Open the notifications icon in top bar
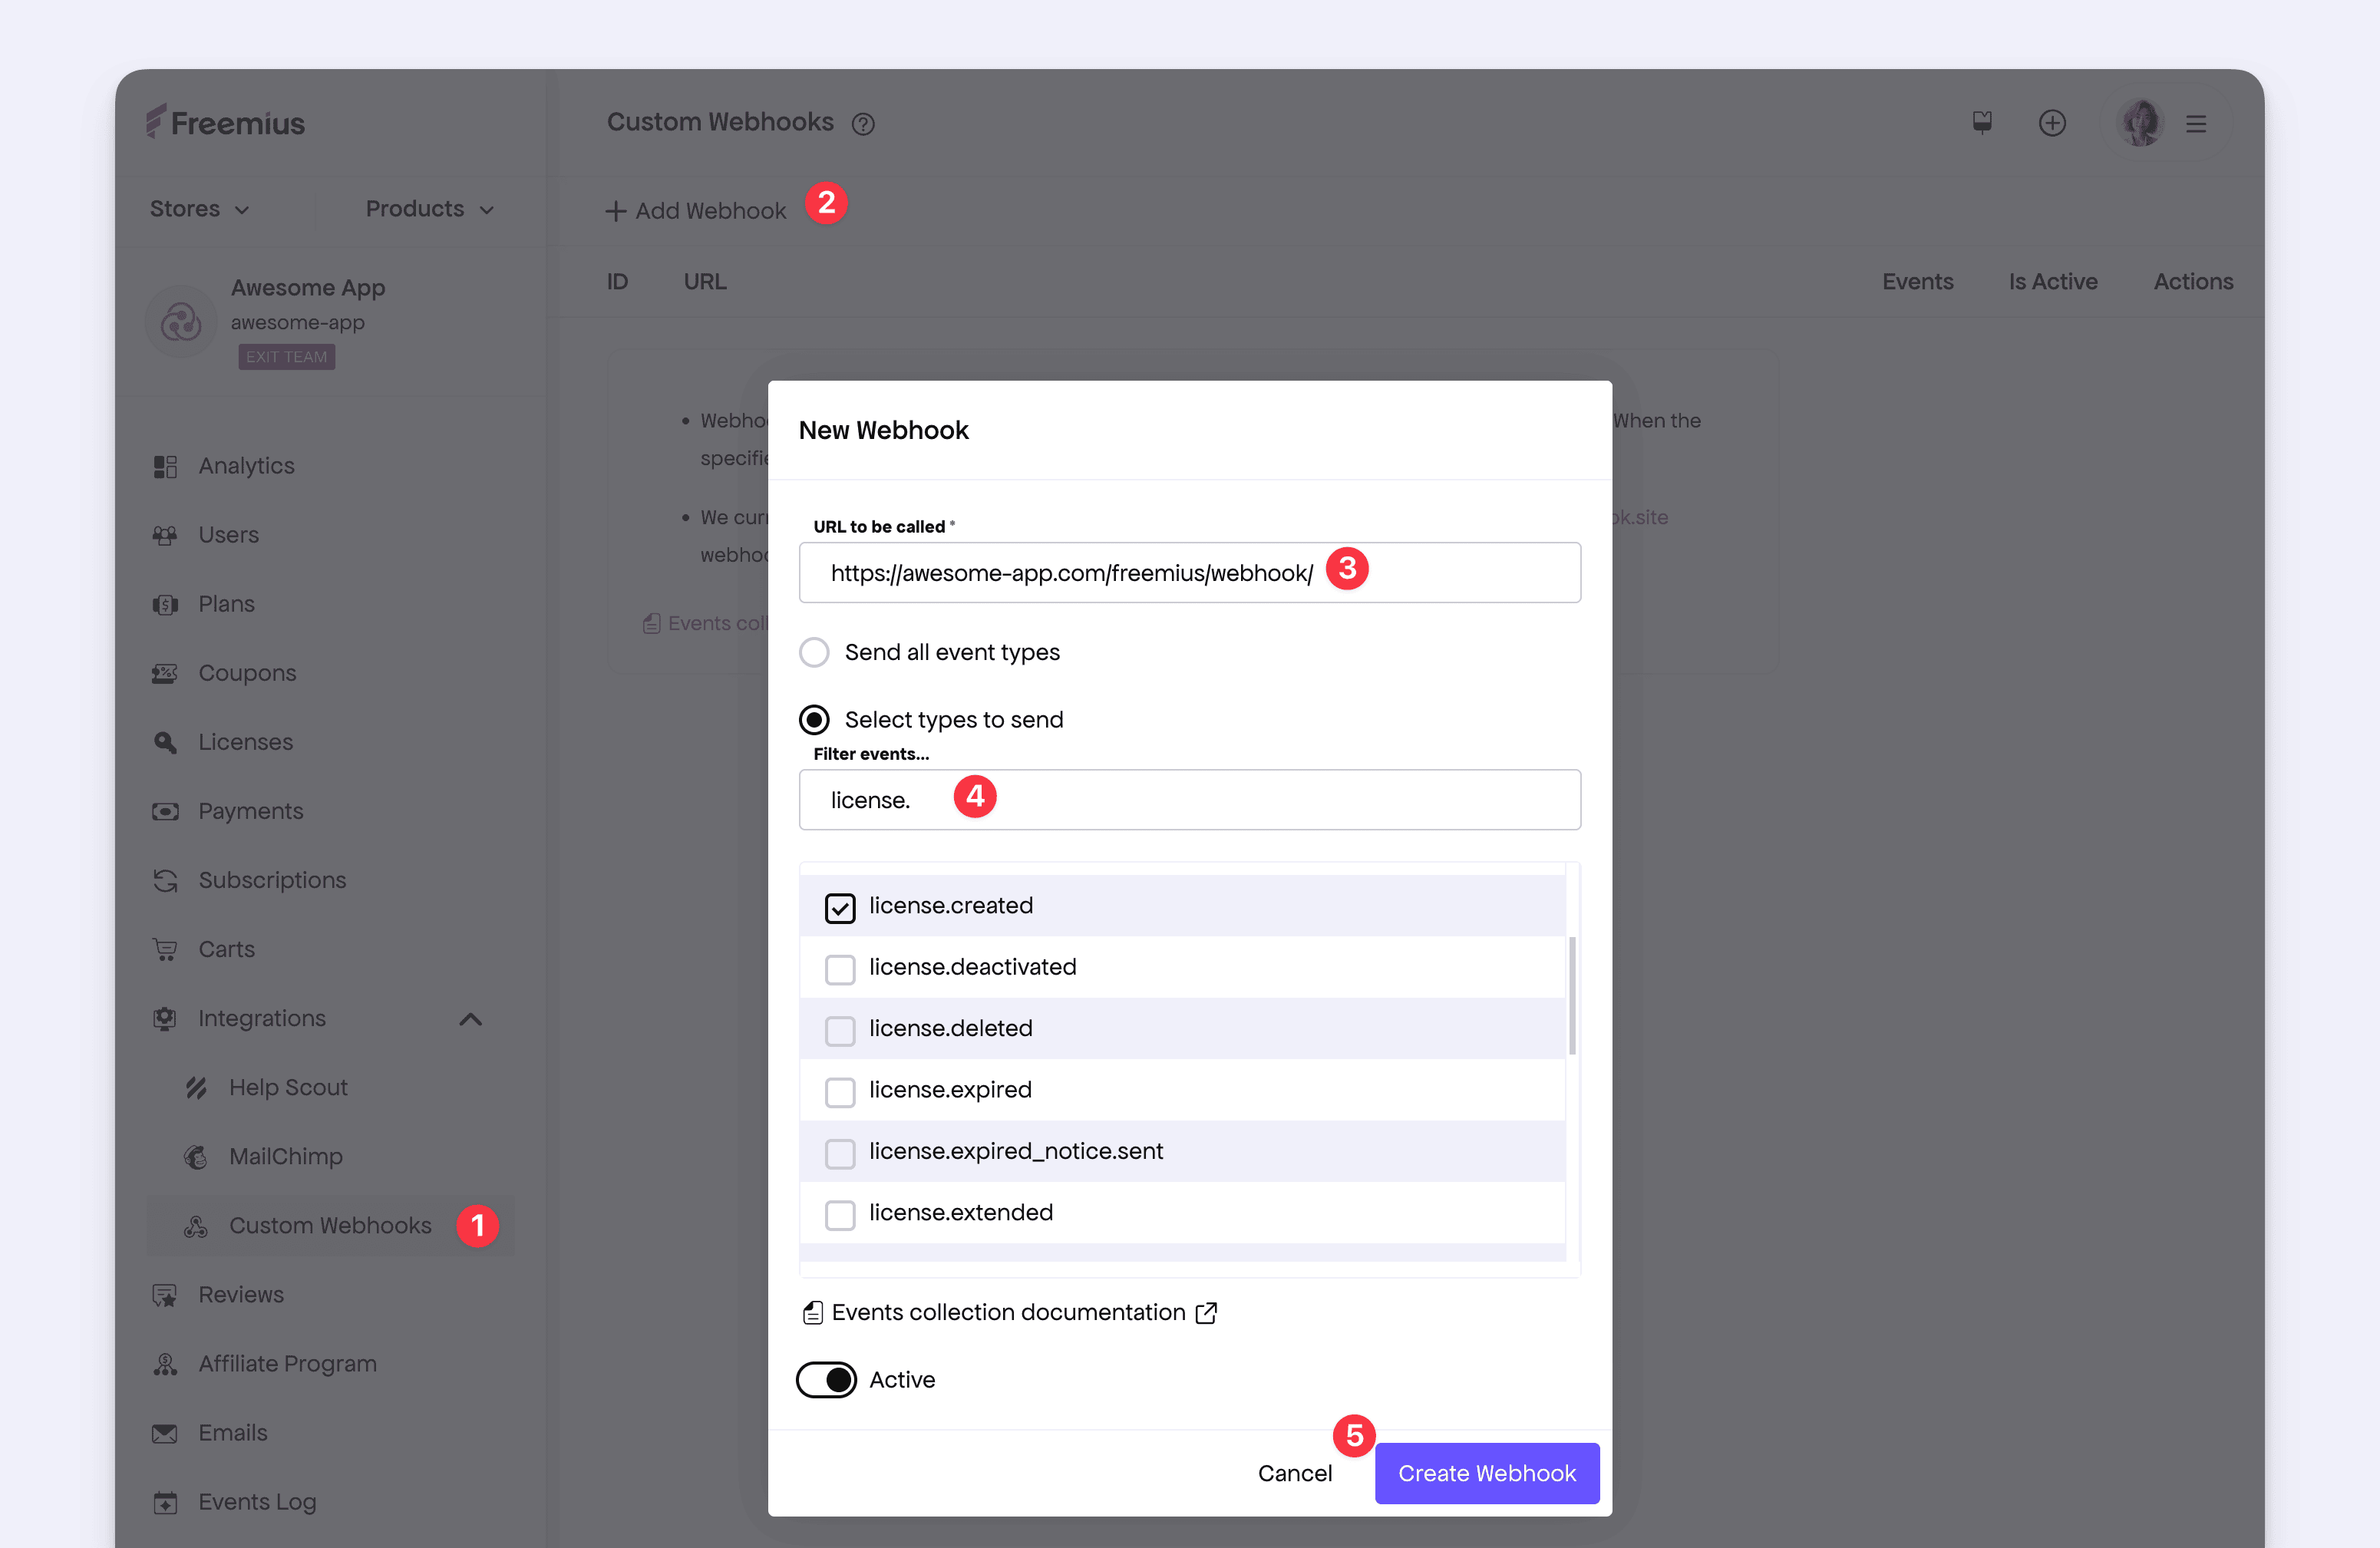Viewport: 2380px width, 1548px height. (x=1982, y=122)
